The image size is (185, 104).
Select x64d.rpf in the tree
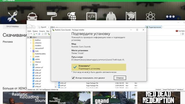(38, 78)
